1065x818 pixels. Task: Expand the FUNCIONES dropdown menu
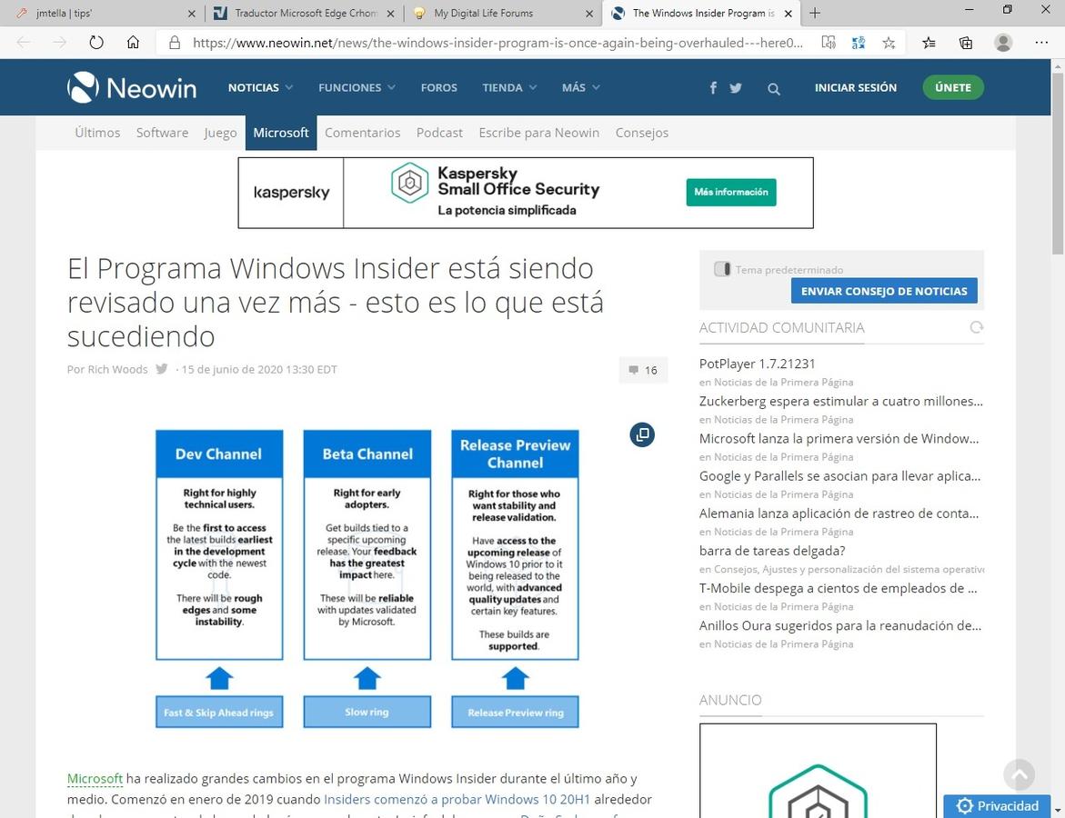357,88
